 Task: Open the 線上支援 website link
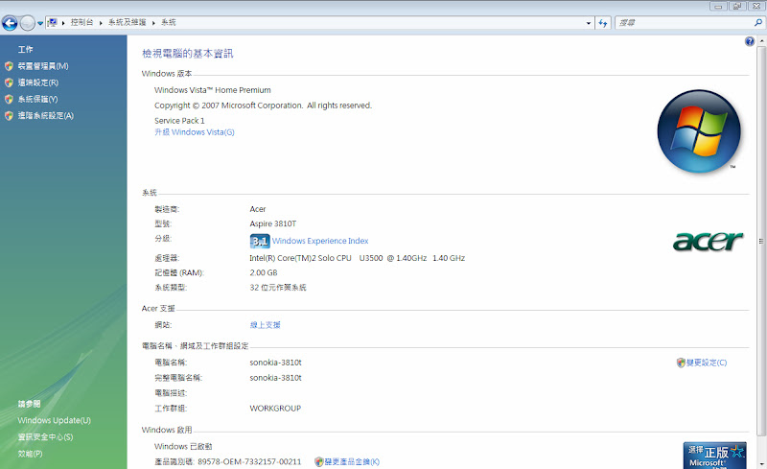point(265,325)
